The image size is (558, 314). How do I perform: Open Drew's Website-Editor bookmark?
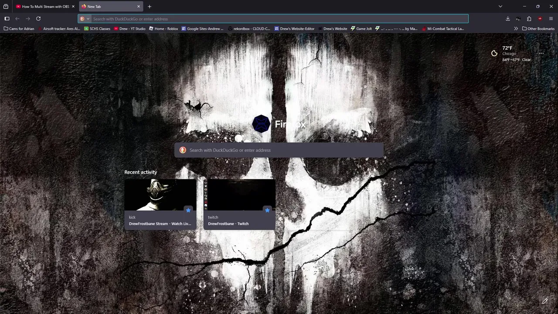(294, 29)
